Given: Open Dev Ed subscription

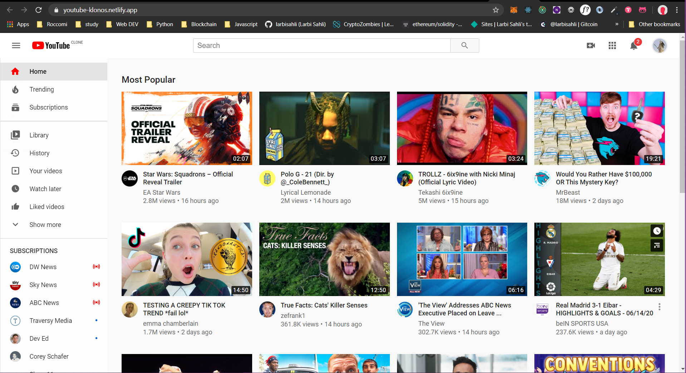Looking at the screenshot, I should pyautogui.click(x=54, y=339).
